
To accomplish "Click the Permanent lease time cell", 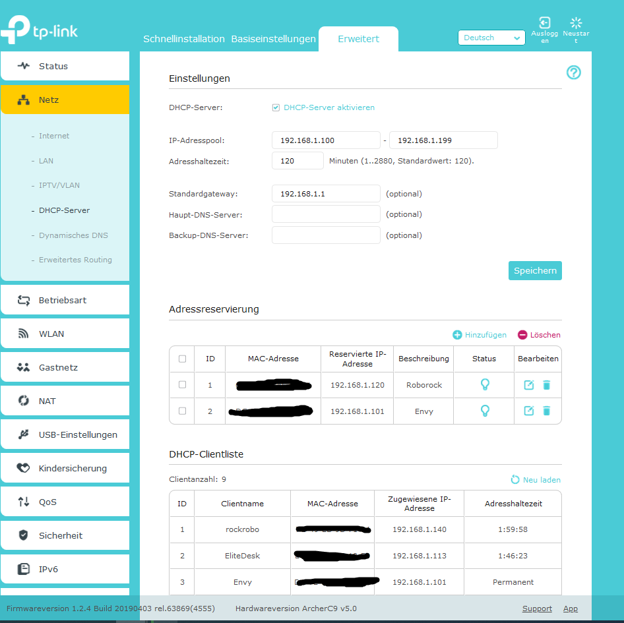I will point(513,582).
